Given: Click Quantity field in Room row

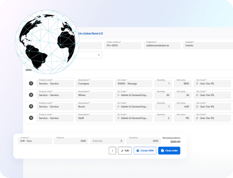Looking at the screenshot, I should 163,107.
